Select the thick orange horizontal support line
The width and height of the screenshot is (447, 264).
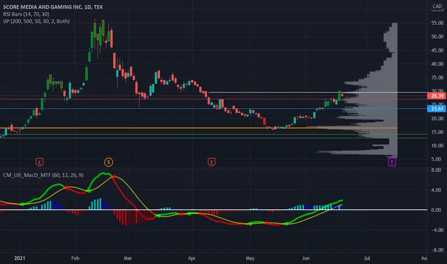pos(199,128)
